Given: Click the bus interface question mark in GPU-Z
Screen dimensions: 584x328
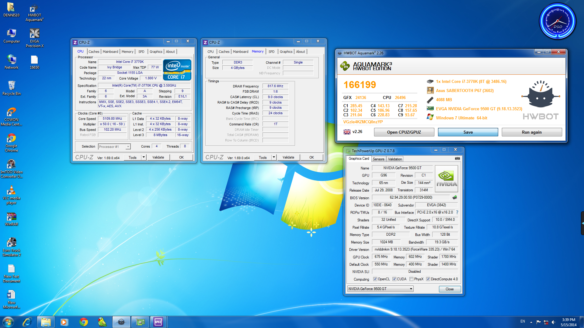Looking at the screenshot, I should coord(457,212).
